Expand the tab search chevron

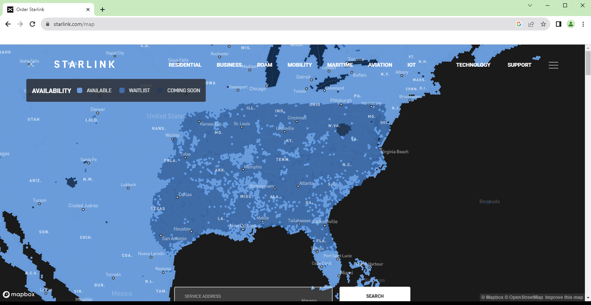[530, 5]
